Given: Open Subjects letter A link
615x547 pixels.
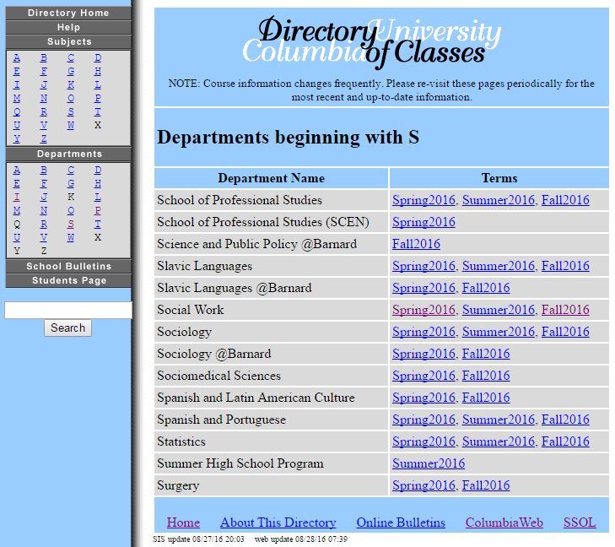Looking at the screenshot, I should point(17,57).
